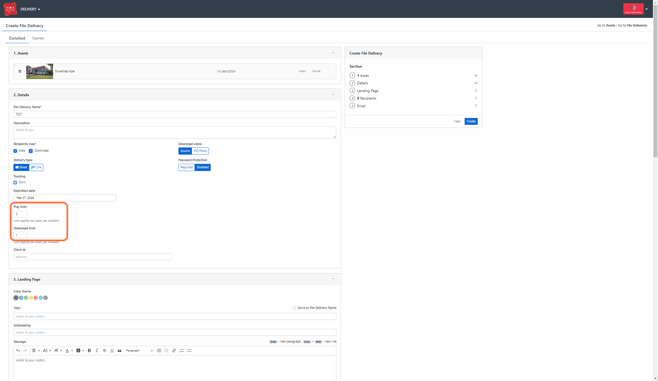Focus the File Delivery Name field
This screenshot has width=658, height=381.
[175, 114]
